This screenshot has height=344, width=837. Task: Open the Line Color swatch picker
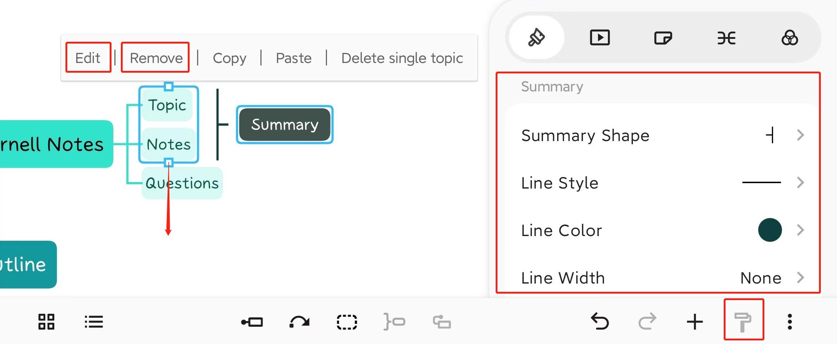[x=770, y=230]
